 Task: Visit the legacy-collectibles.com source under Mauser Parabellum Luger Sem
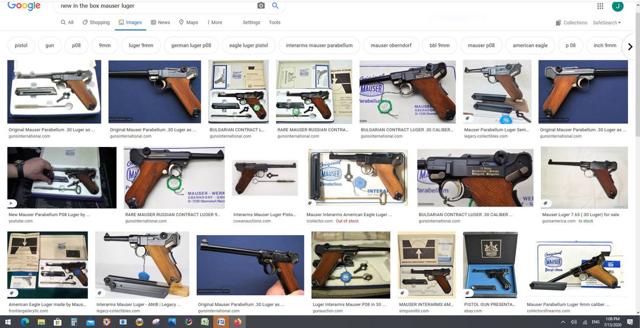(x=485, y=136)
